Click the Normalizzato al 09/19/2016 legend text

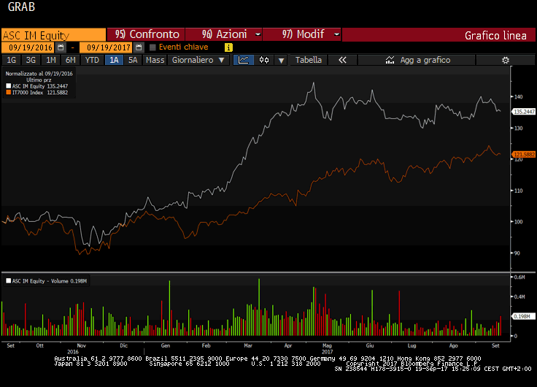[x=39, y=74]
